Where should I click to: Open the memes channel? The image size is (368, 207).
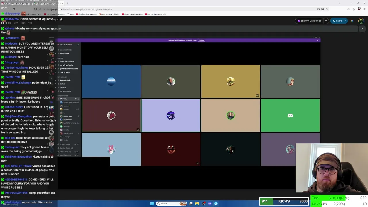[x=62, y=84]
